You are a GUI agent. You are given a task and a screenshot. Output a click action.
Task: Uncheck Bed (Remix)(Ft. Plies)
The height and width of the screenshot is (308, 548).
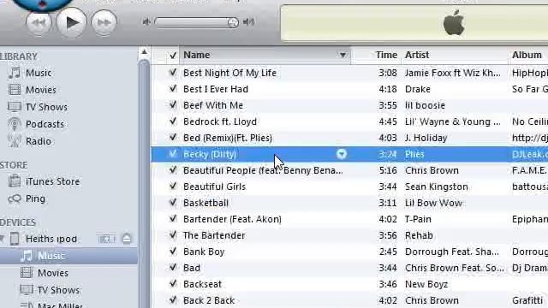click(173, 138)
